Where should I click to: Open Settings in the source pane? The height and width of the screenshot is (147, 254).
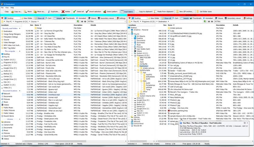click(121, 18)
